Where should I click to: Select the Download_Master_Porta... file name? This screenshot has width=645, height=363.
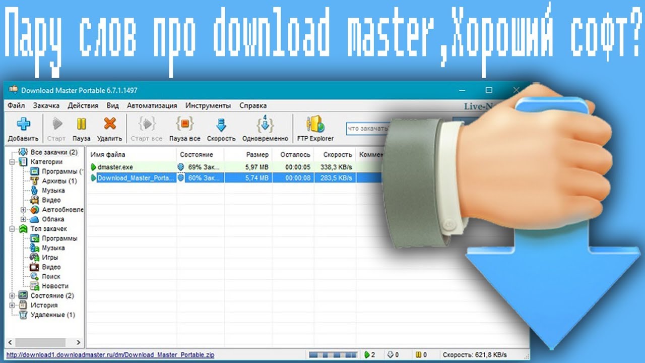pos(136,178)
